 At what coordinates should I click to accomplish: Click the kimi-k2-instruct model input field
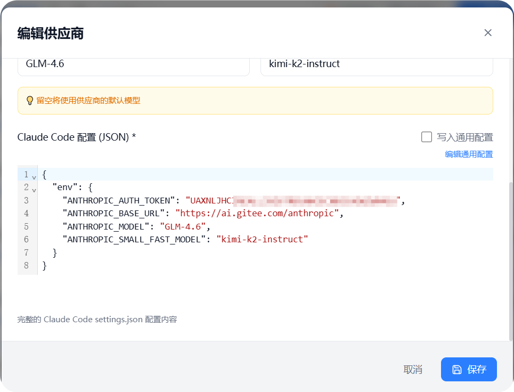(x=377, y=67)
